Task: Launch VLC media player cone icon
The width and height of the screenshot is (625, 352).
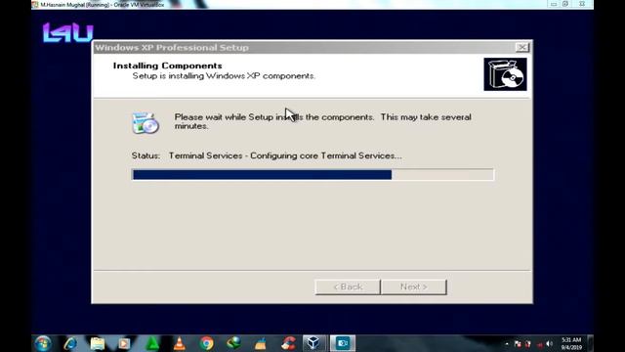Action: (x=180, y=343)
